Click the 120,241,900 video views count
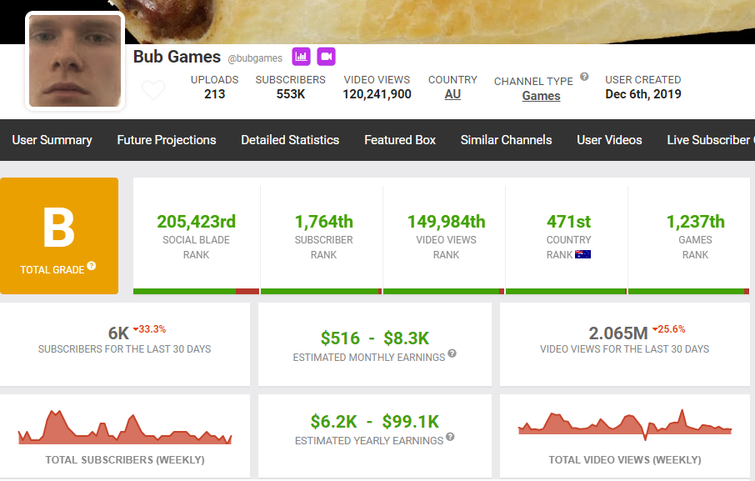Image resolution: width=755 pixels, height=481 pixels. (377, 94)
